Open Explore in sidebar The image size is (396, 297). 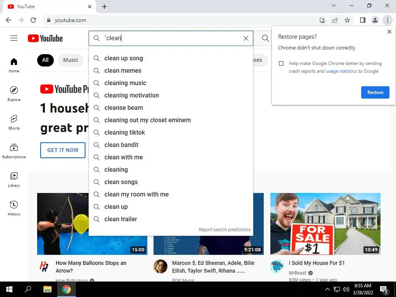coord(14,94)
